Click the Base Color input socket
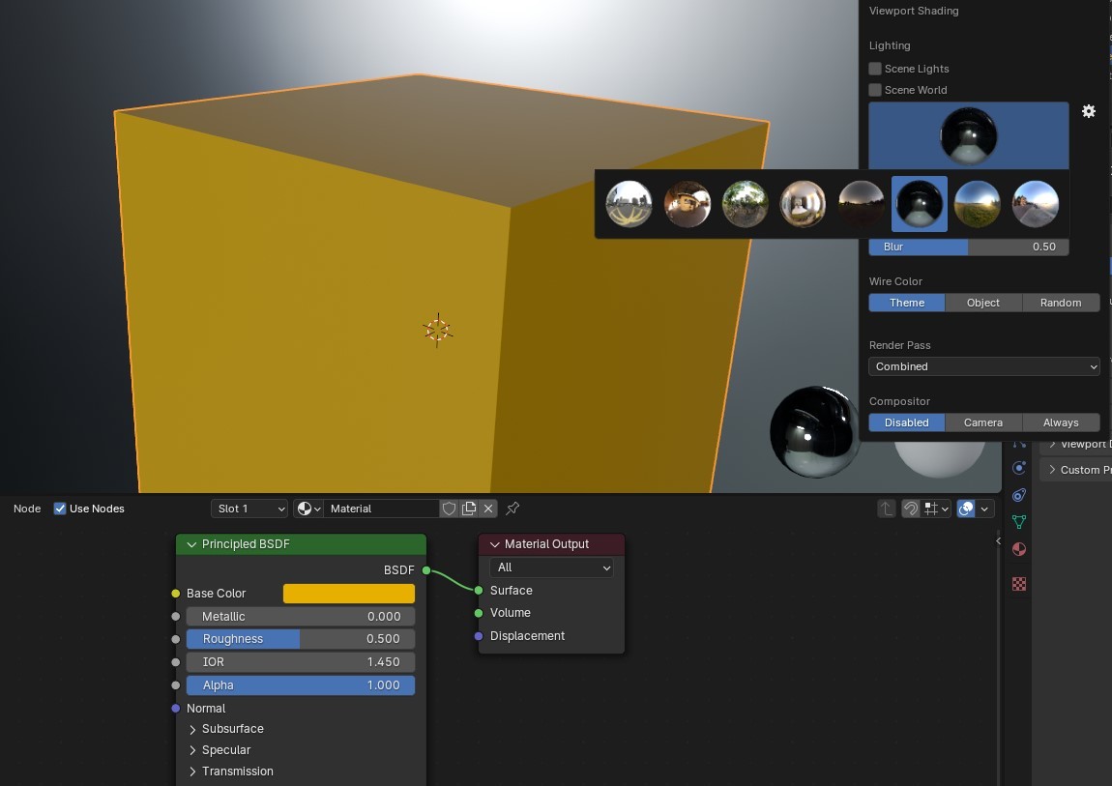1112x786 pixels. pos(176,594)
